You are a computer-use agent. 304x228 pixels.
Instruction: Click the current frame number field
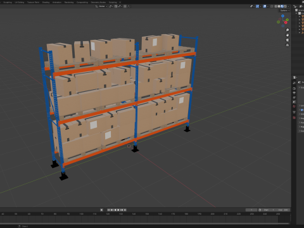[251, 210]
